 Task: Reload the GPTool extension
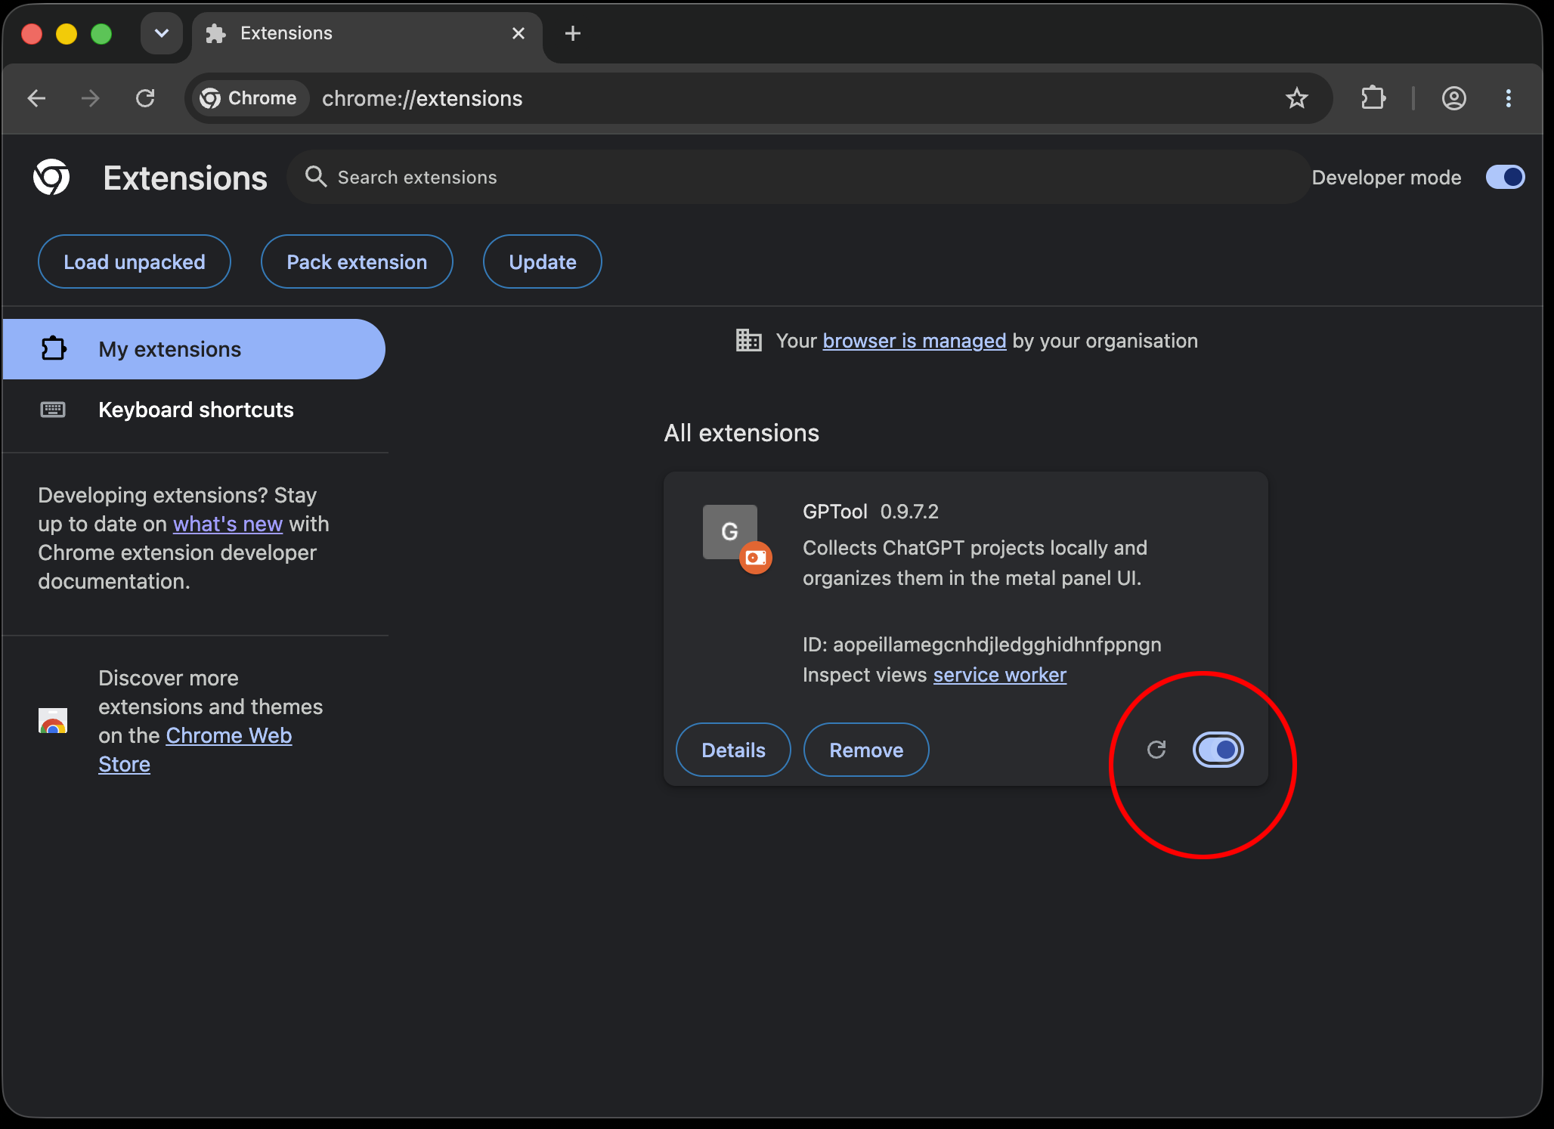tap(1156, 750)
